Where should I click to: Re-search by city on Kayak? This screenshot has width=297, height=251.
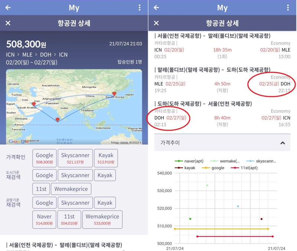[x=105, y=175]
